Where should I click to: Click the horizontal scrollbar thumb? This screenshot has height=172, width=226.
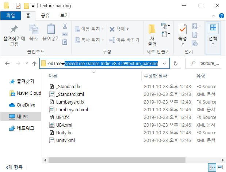tap(117, 160)
